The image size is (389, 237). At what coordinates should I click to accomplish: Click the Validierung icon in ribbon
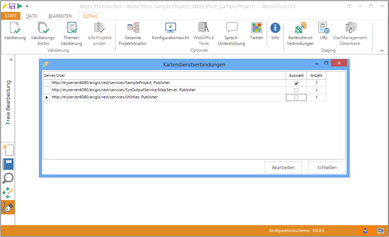[x=15, y=28]
